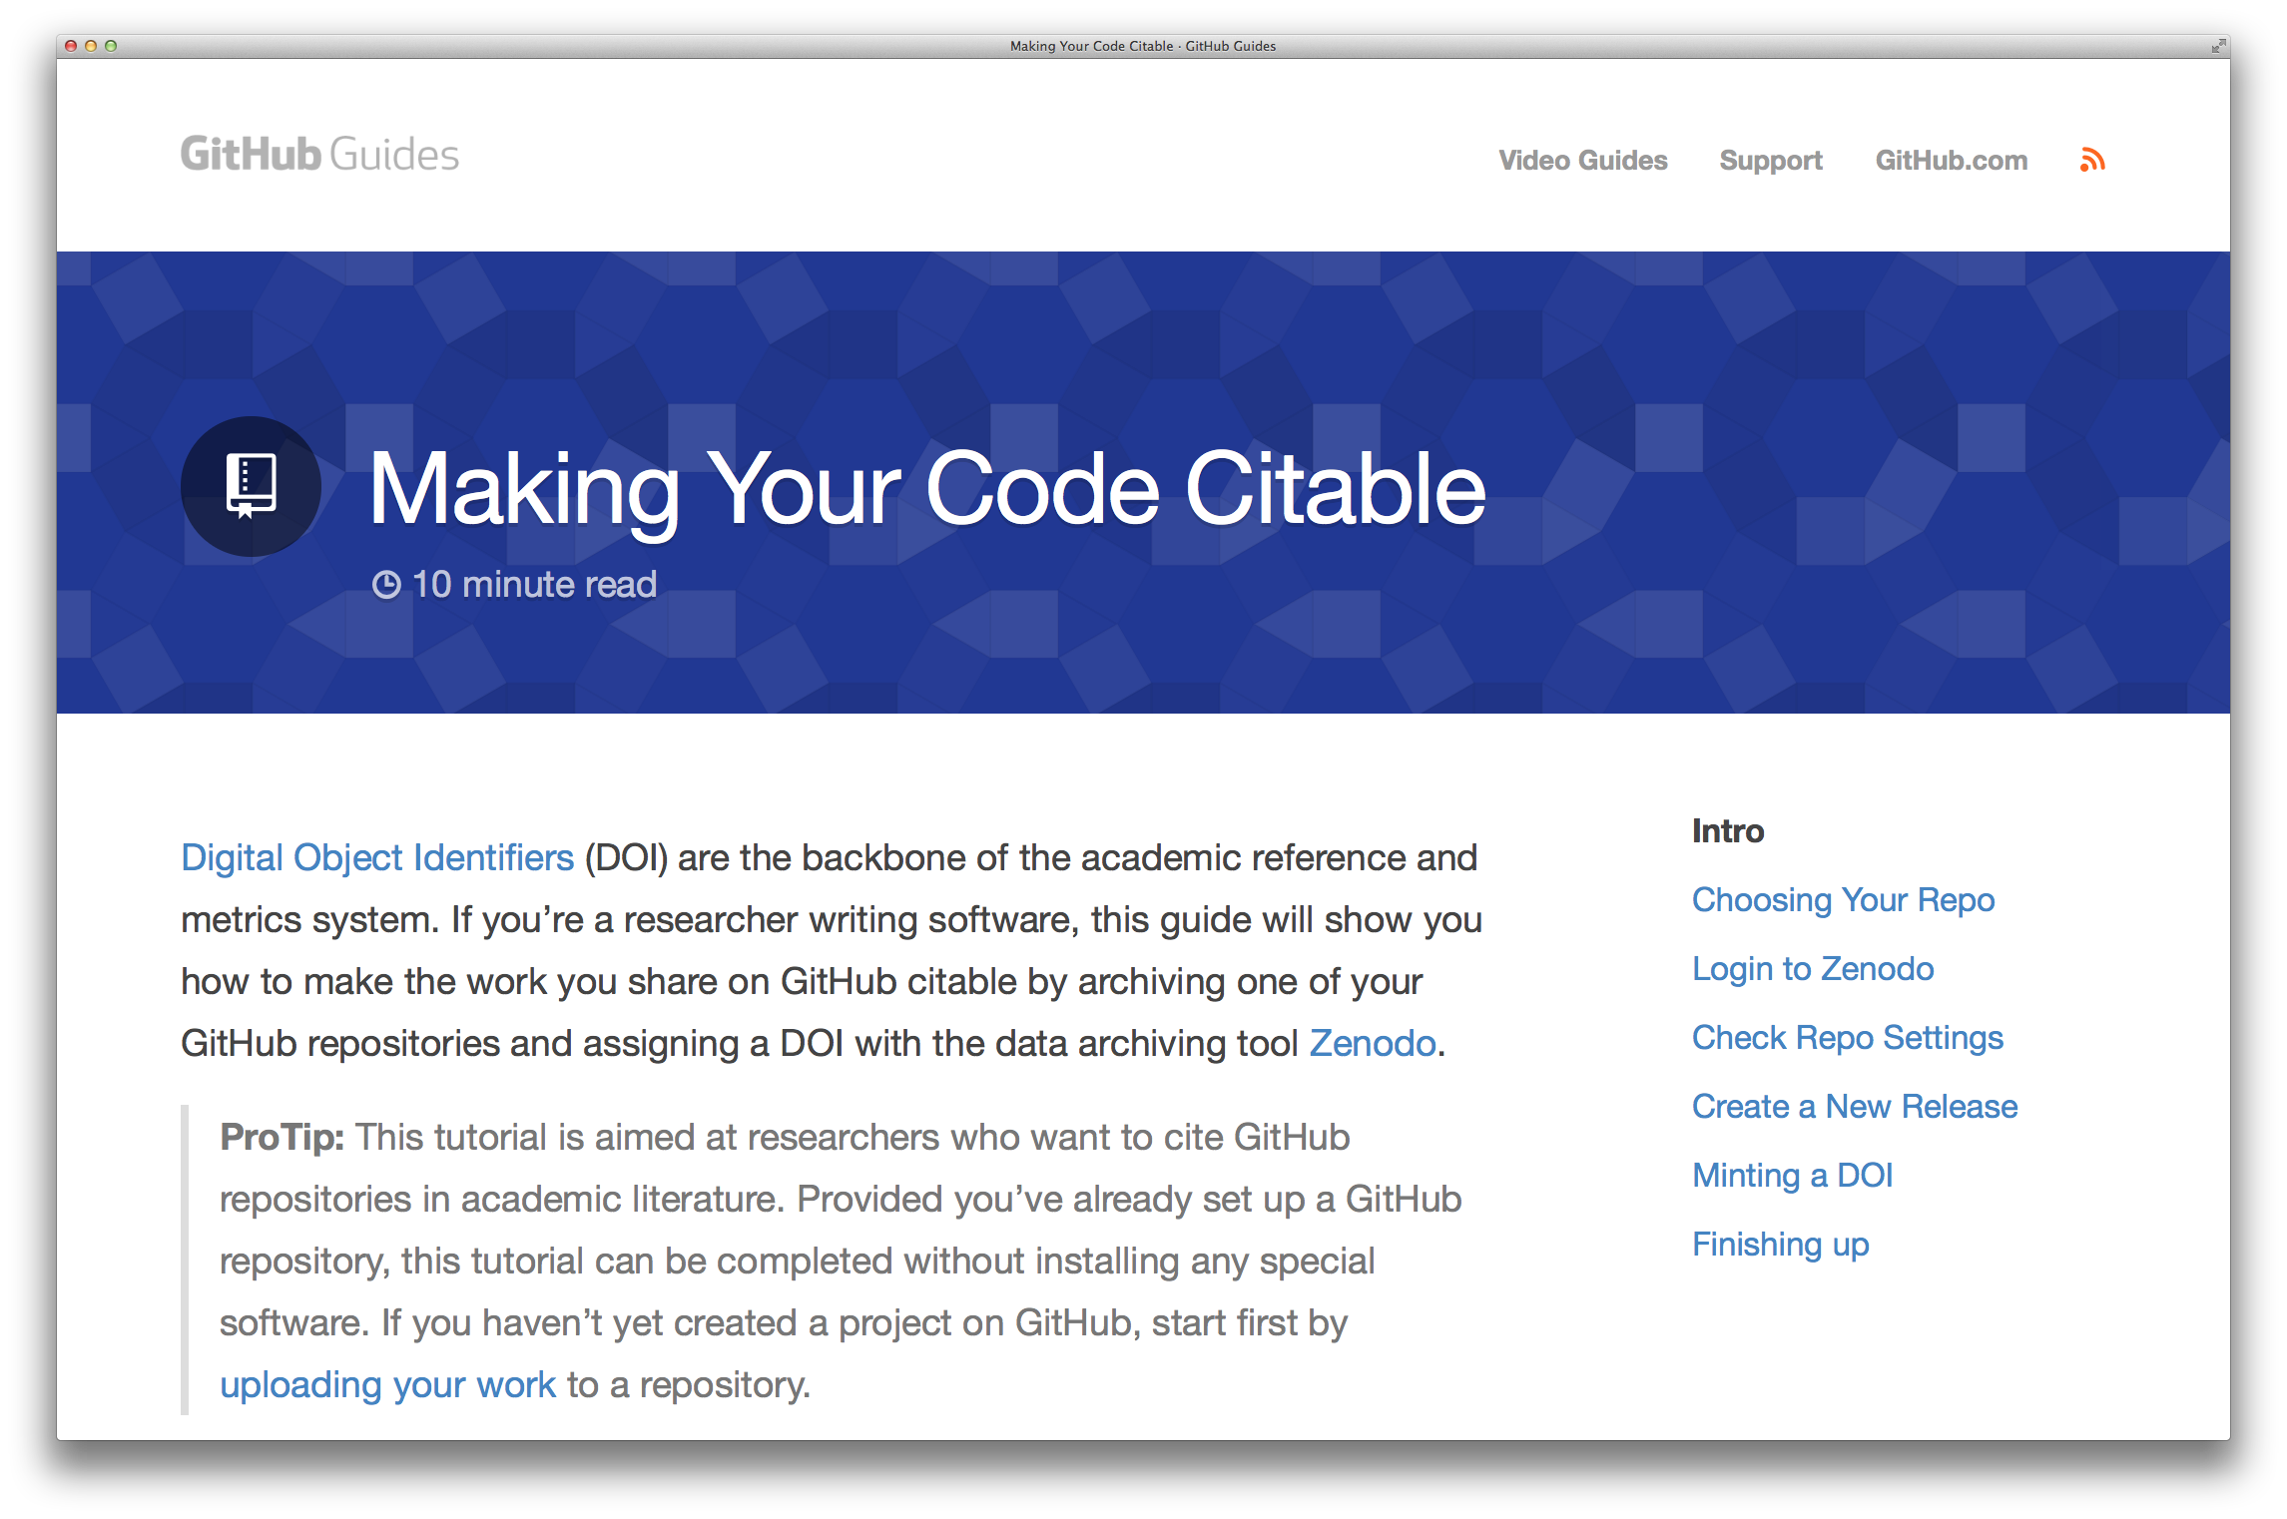Screen dimensions: 2287x1519
Task: Navigate to Choosing Your Repo section
Action: (1843, 900)
